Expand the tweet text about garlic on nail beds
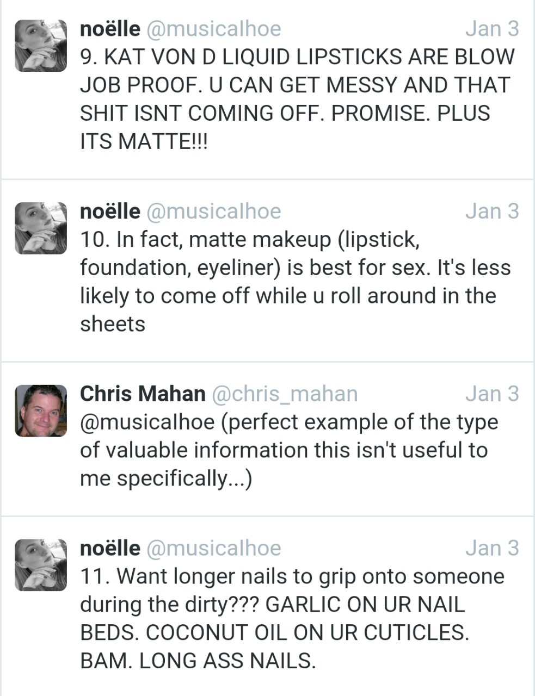The height and width of the screenshot is (696, 535). (x=292, y=619)
